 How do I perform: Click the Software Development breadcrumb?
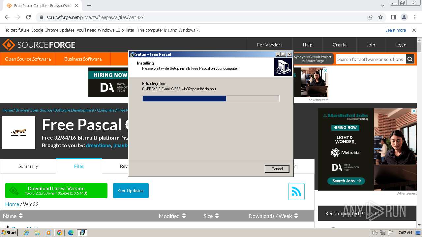coord(75,110)
